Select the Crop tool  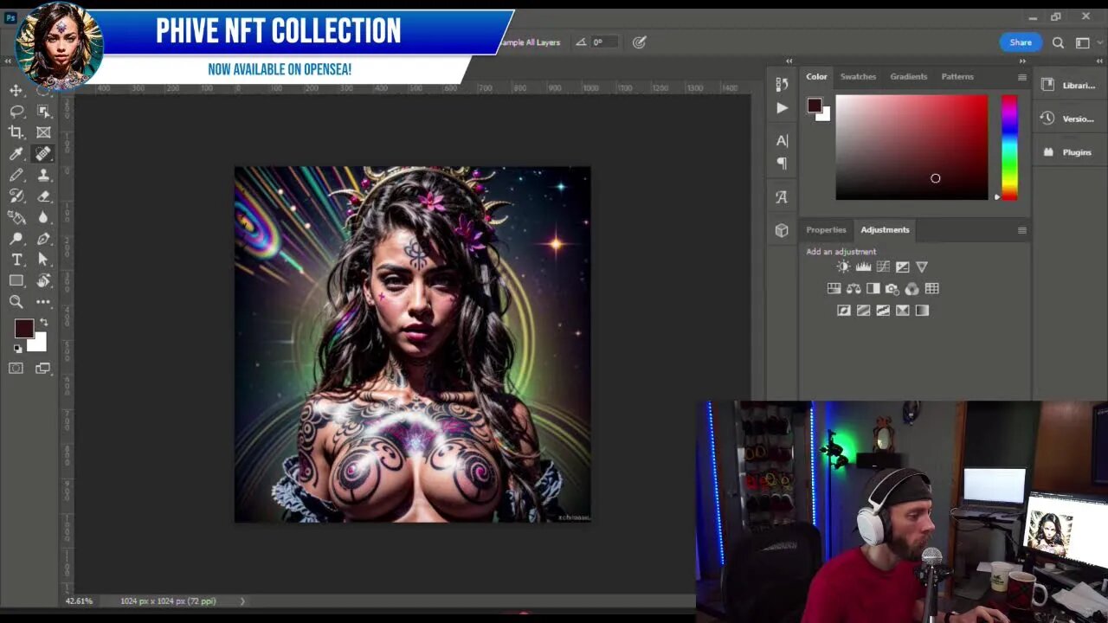coord(16,132)
